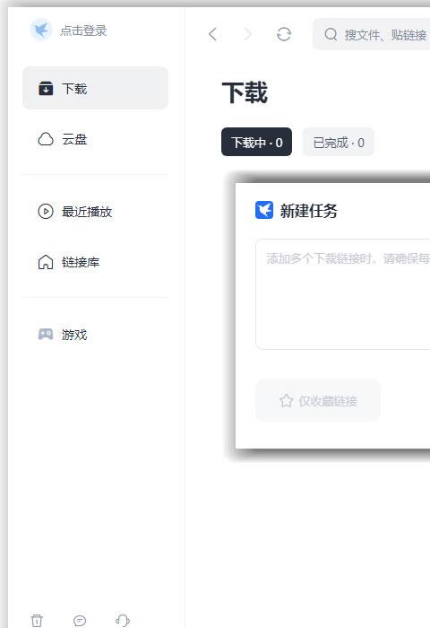This screenshot has width=430, height=628.
Task: Open the message bubble icon
Action: [80, 621]
